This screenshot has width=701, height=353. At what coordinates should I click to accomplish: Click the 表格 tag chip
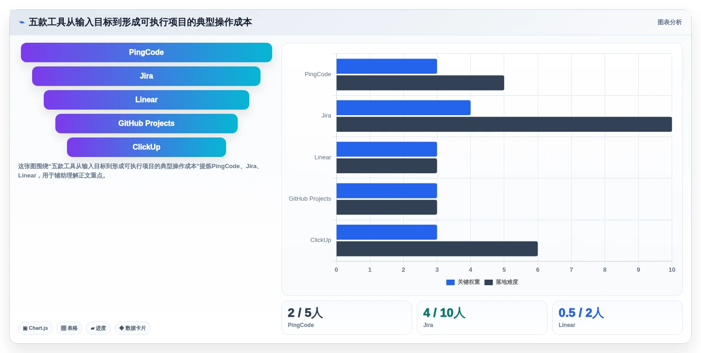pos(69,328)
